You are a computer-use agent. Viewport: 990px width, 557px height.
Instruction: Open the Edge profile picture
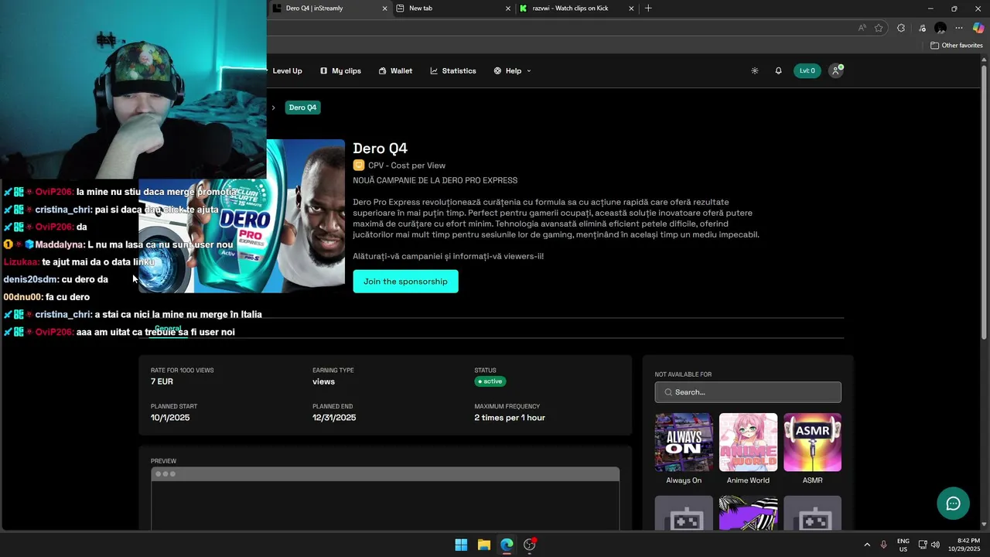(940, 28)
